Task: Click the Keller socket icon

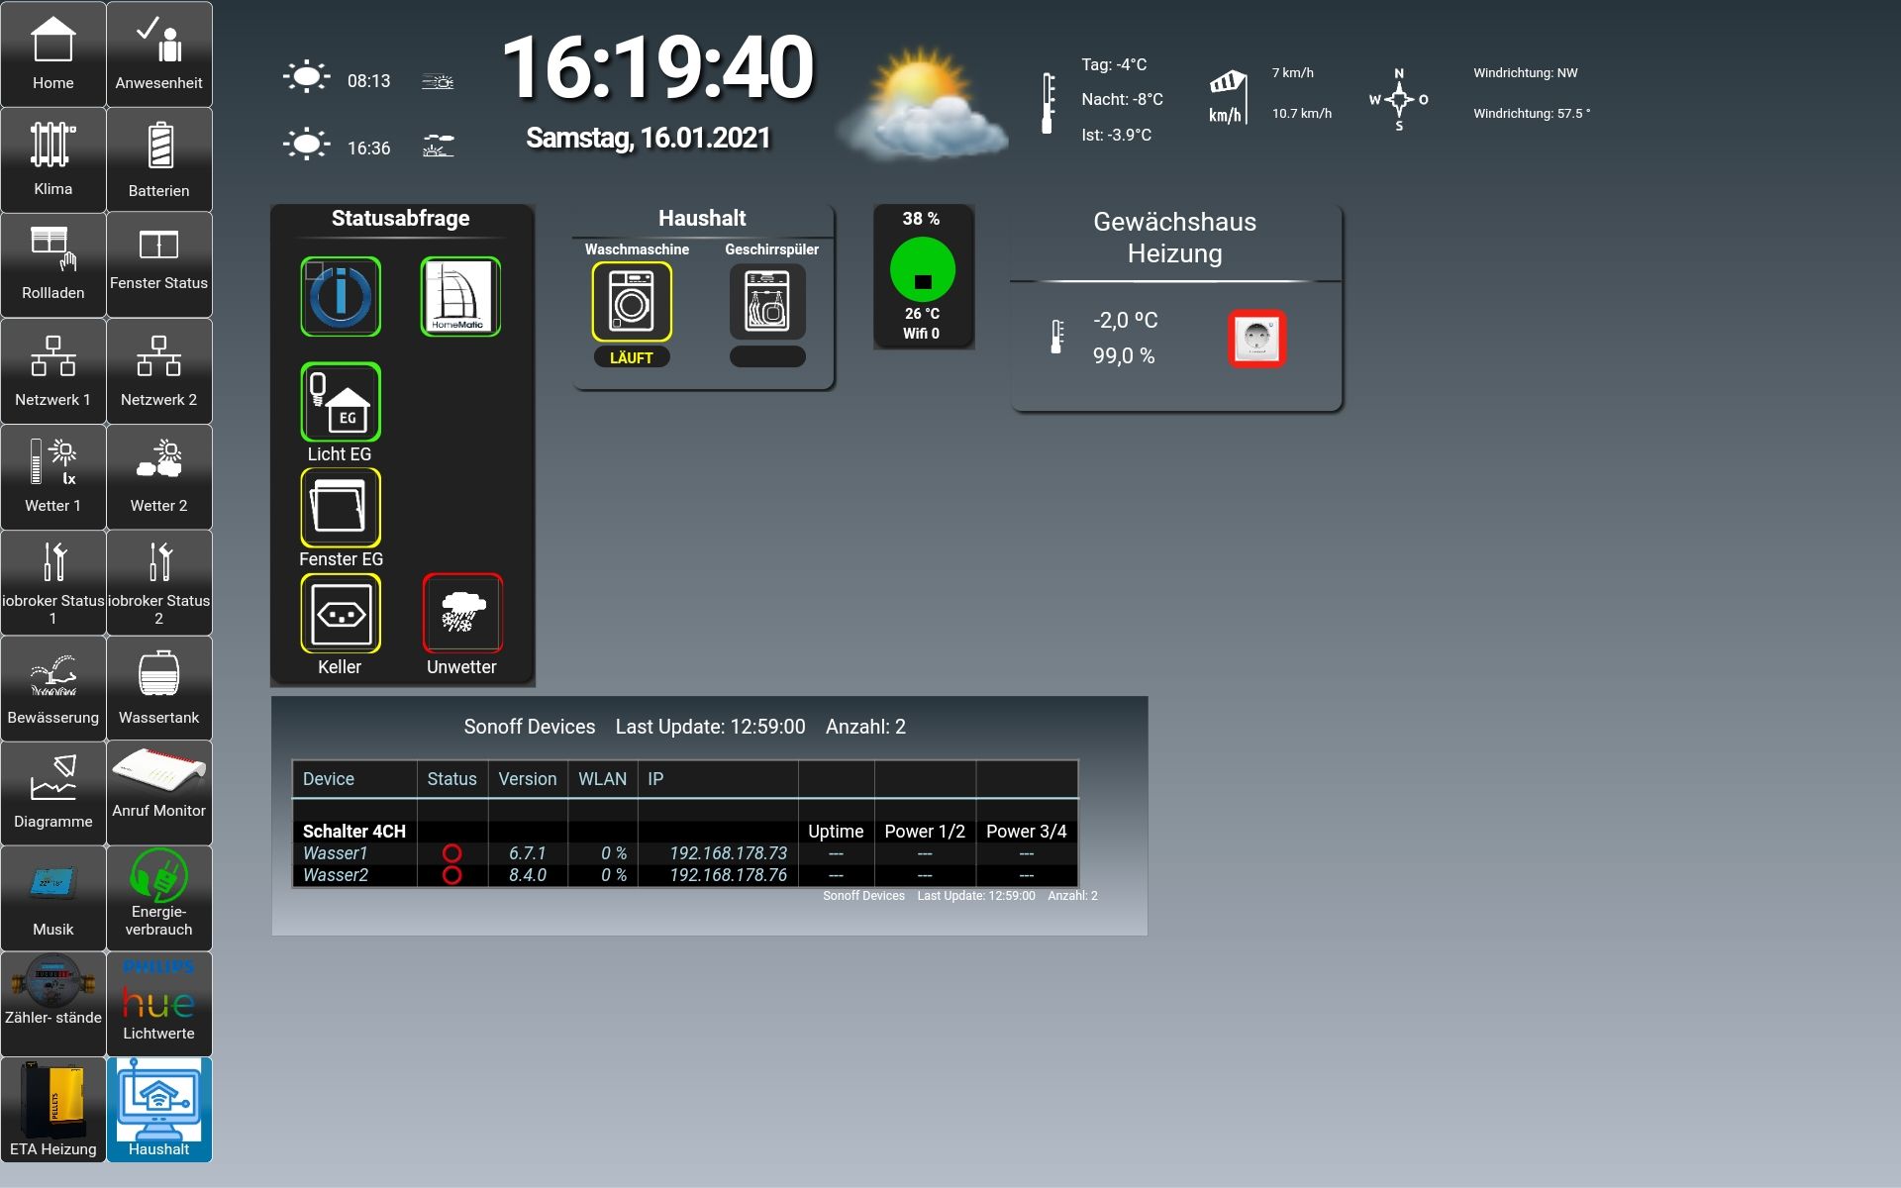Action: pyautogui.click(x=341, y=614)
